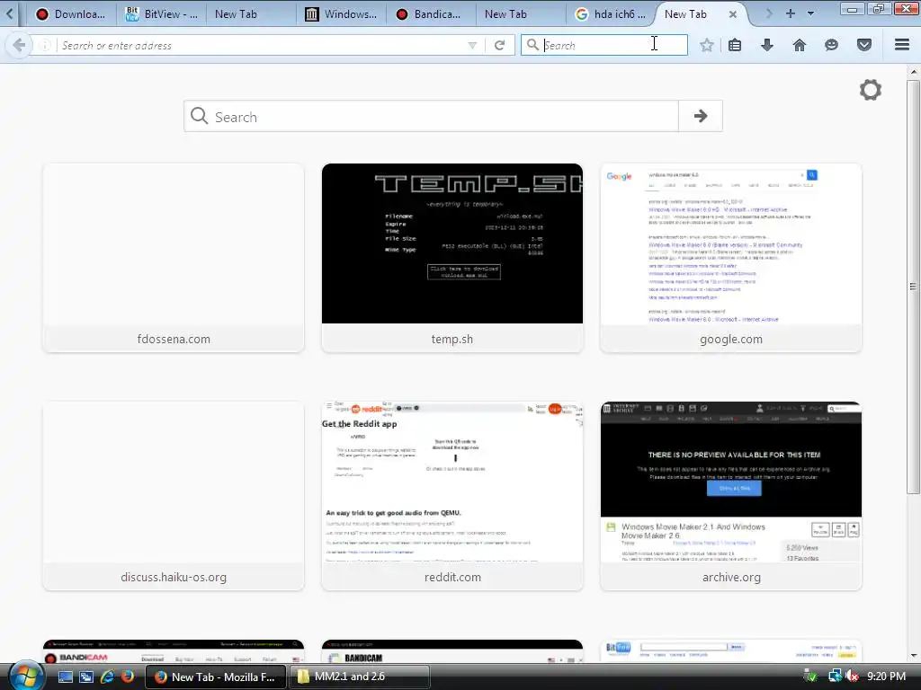Close the active New Tab

[732, 14]
